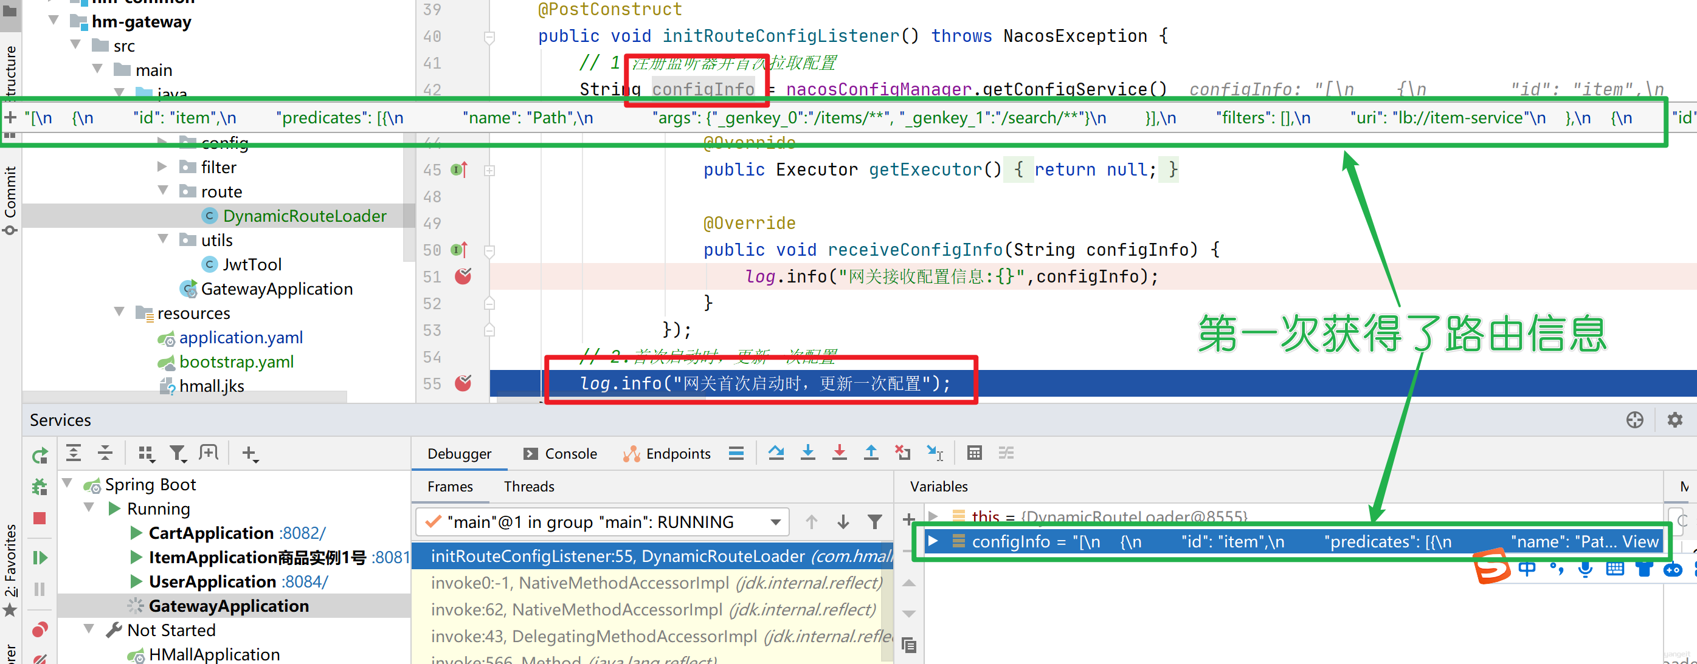Expand the configInfo variable
Screen dimensions: 1697x664
click(933, 541)
